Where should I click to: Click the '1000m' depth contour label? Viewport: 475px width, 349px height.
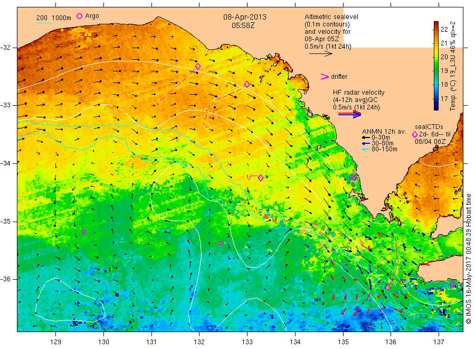62,18
